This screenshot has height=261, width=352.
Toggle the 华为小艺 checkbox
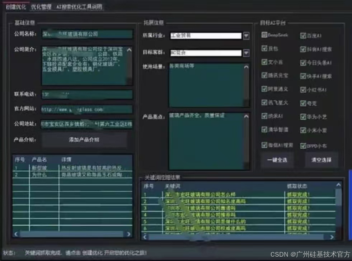(303, 117)
